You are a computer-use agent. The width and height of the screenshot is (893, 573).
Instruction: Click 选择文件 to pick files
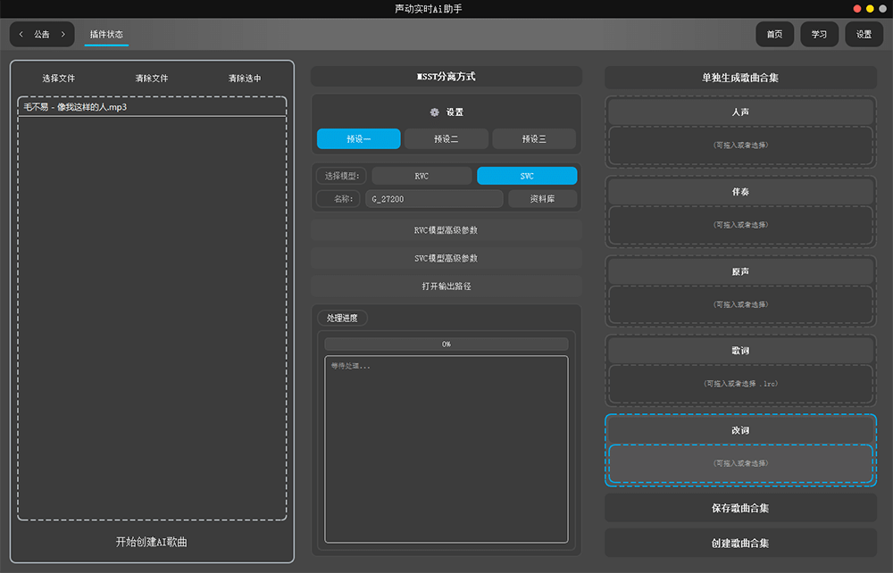click(59, 79)
